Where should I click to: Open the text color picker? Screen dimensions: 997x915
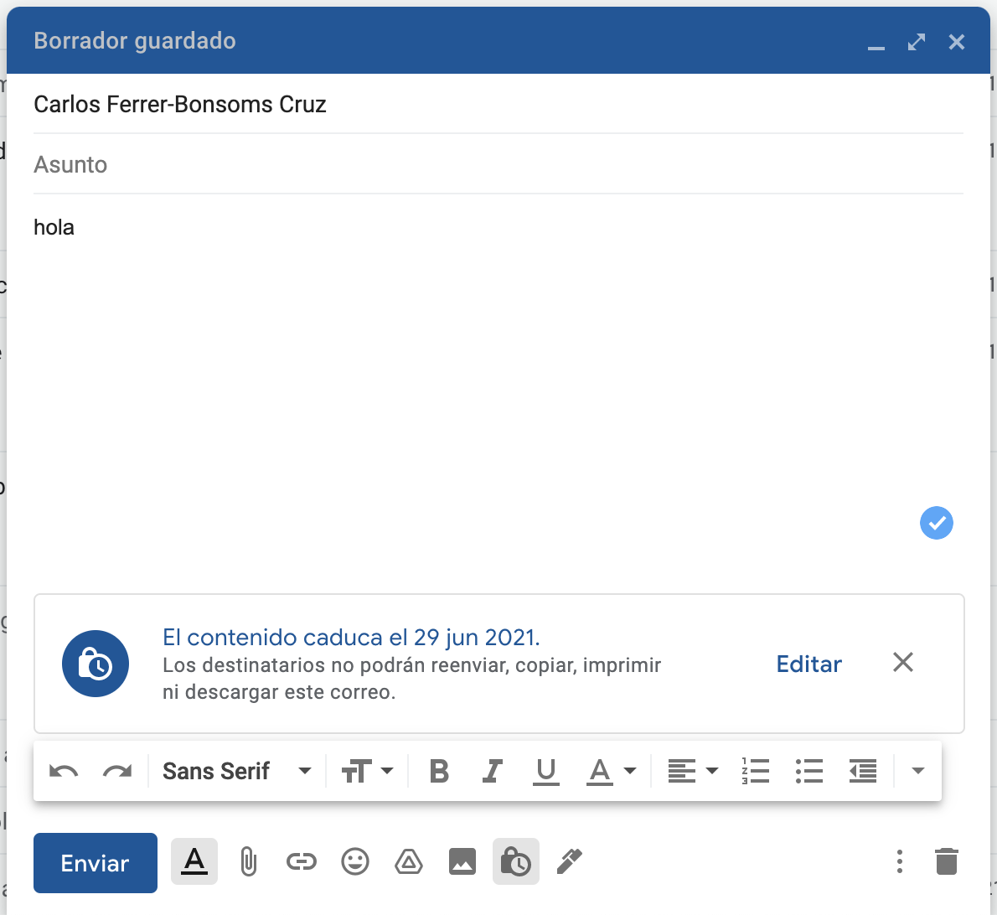[611, 771]
